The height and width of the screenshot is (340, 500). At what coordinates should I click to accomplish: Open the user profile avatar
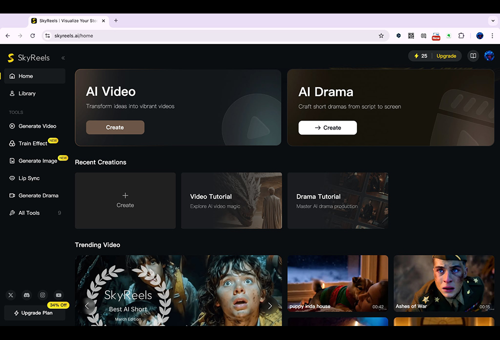click(x=489, y=56)
